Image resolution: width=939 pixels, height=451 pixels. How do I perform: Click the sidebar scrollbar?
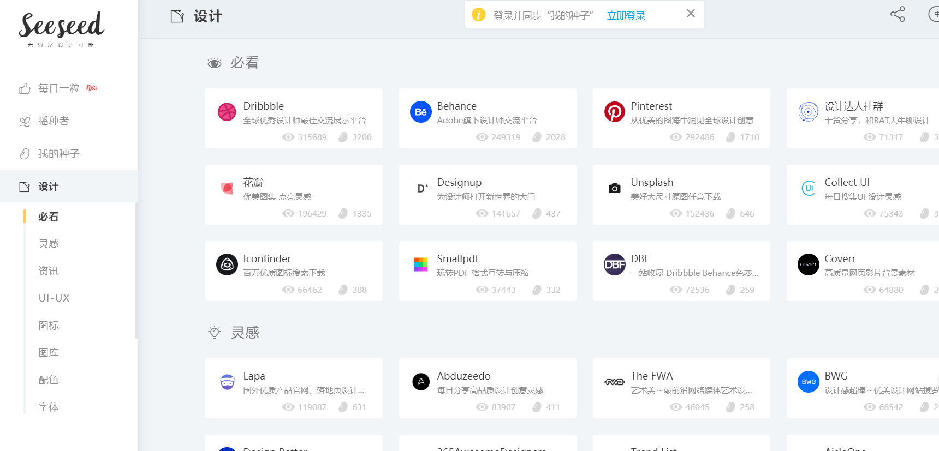point(136,271)
